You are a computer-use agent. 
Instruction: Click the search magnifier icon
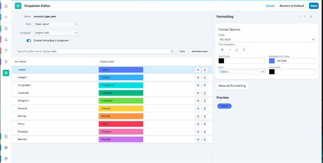tap(172, 51)
